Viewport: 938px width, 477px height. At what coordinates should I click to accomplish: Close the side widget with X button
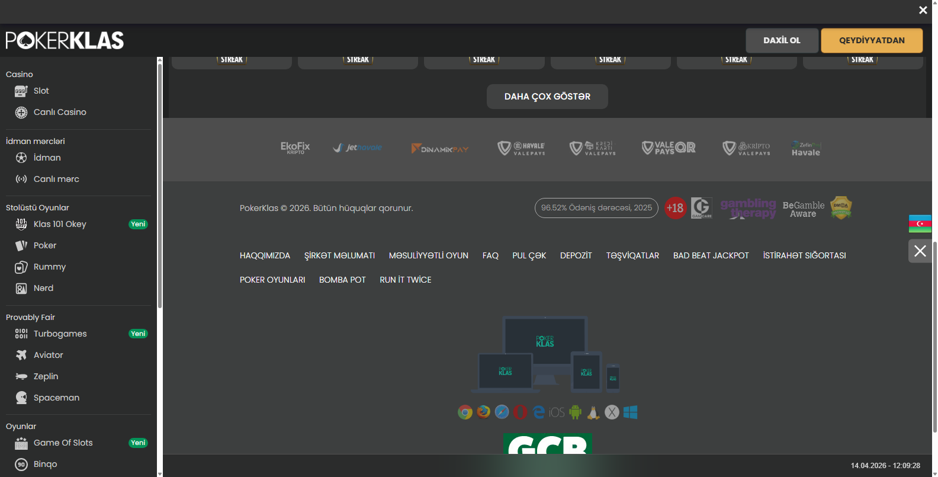point(920,251)
